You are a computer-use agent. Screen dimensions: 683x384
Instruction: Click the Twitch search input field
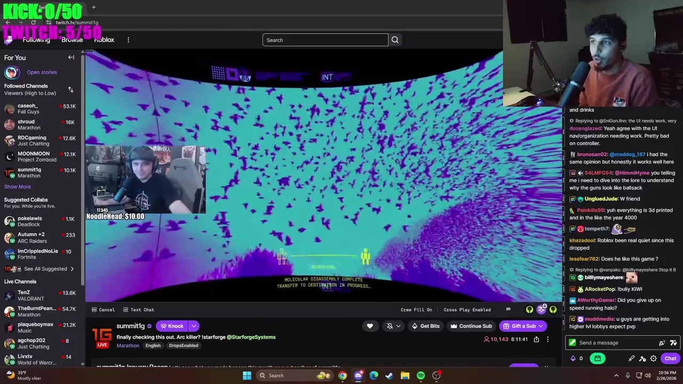click(x=325, y=40)
